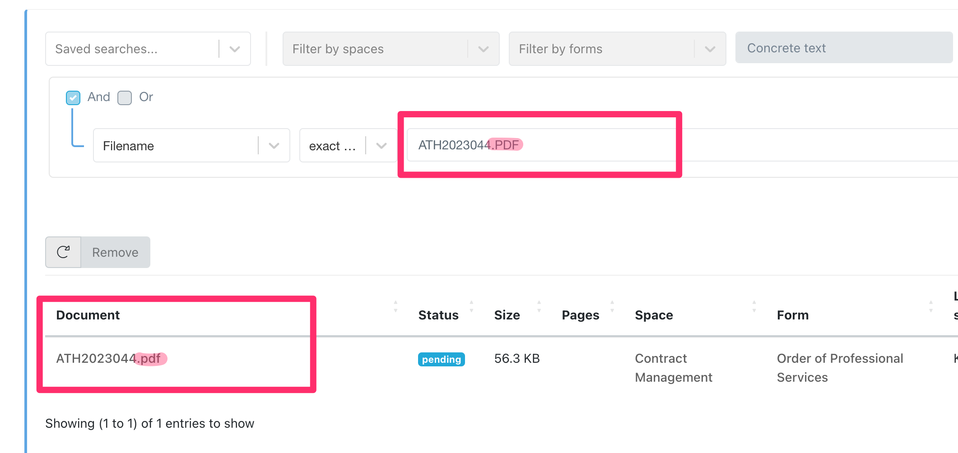Click the Concrete text search field

[x=843, y=48]
